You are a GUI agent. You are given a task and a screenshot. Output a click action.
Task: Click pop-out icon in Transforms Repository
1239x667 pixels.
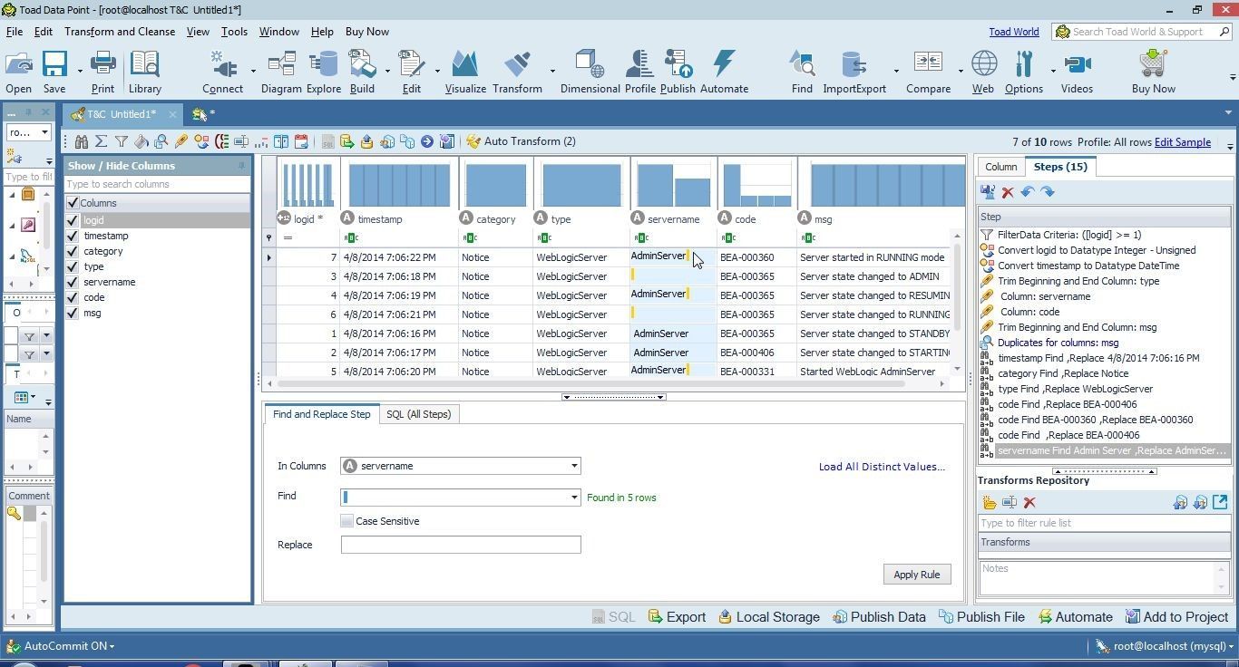1220,502
